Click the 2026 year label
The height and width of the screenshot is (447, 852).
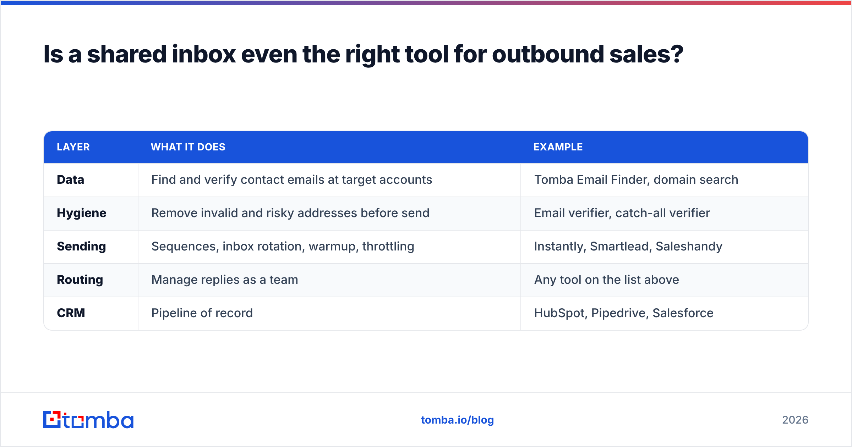tap(795, 420)
